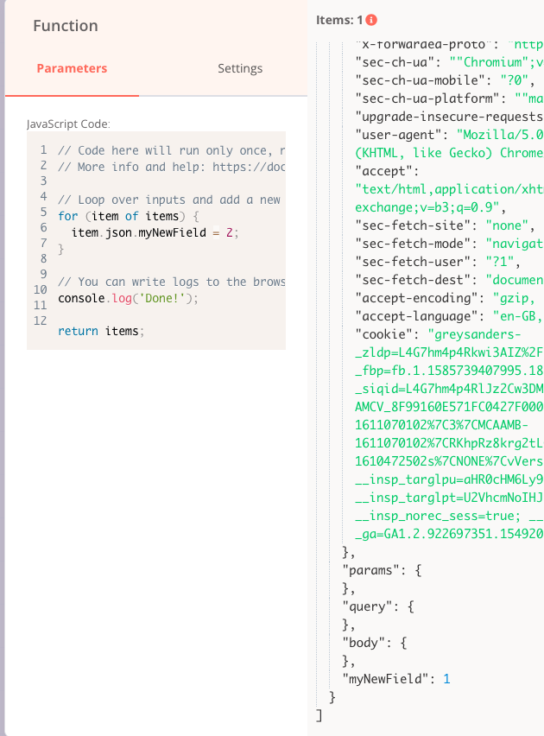Switch to the Parameters tab
Viewport: 544px width, 736px height.
72,68
